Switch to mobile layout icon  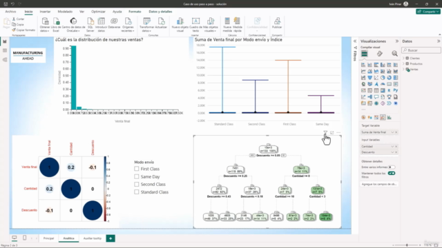(25, 238)
